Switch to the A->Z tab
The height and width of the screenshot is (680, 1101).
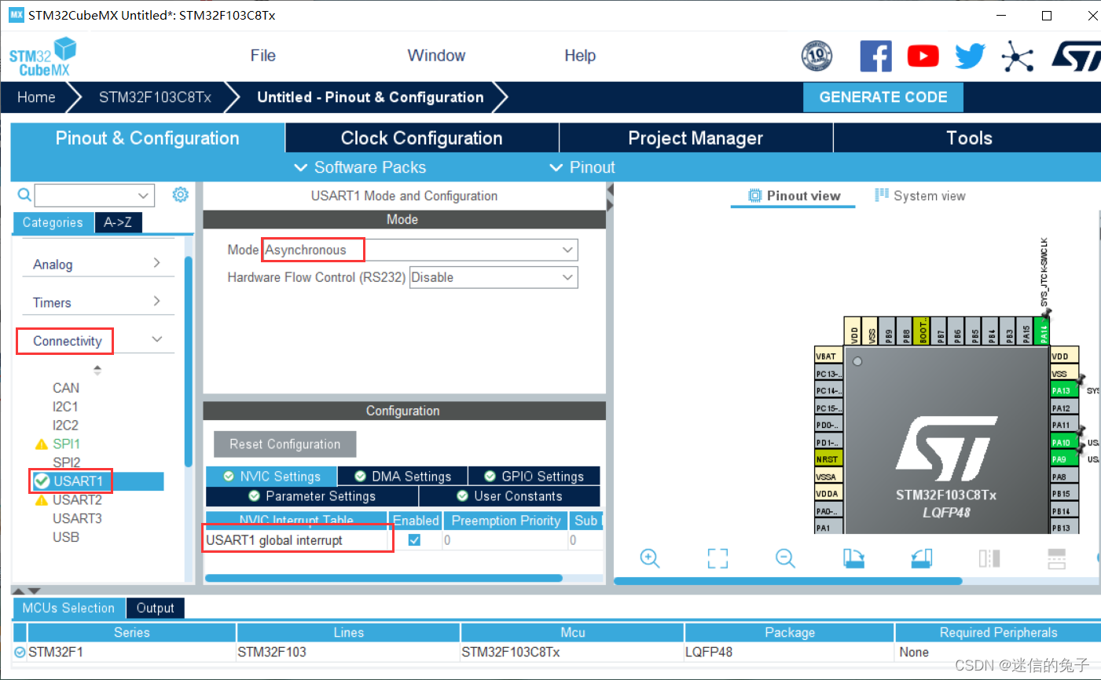pos(118,222)
